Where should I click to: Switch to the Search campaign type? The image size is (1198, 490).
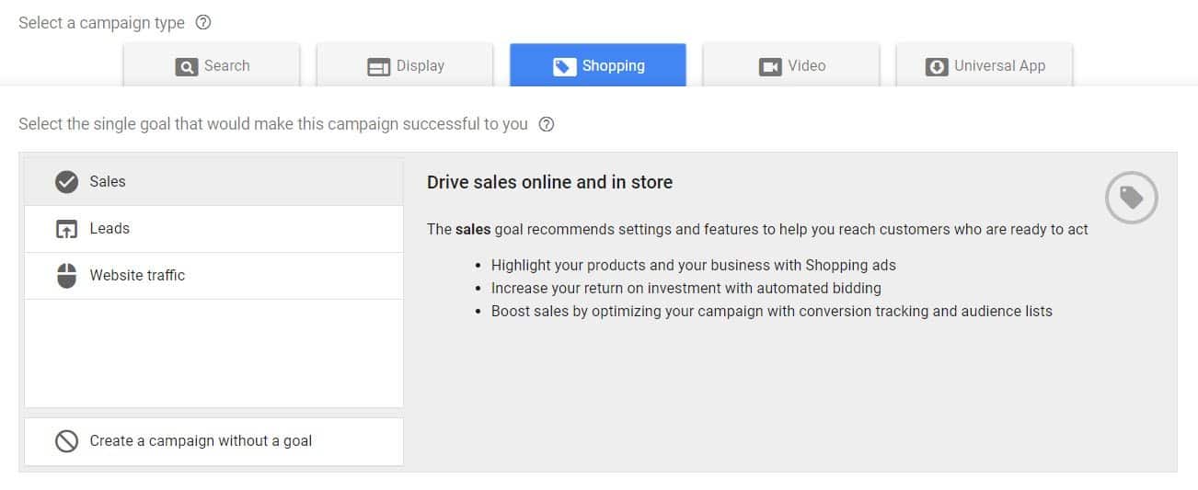point(212,65)
